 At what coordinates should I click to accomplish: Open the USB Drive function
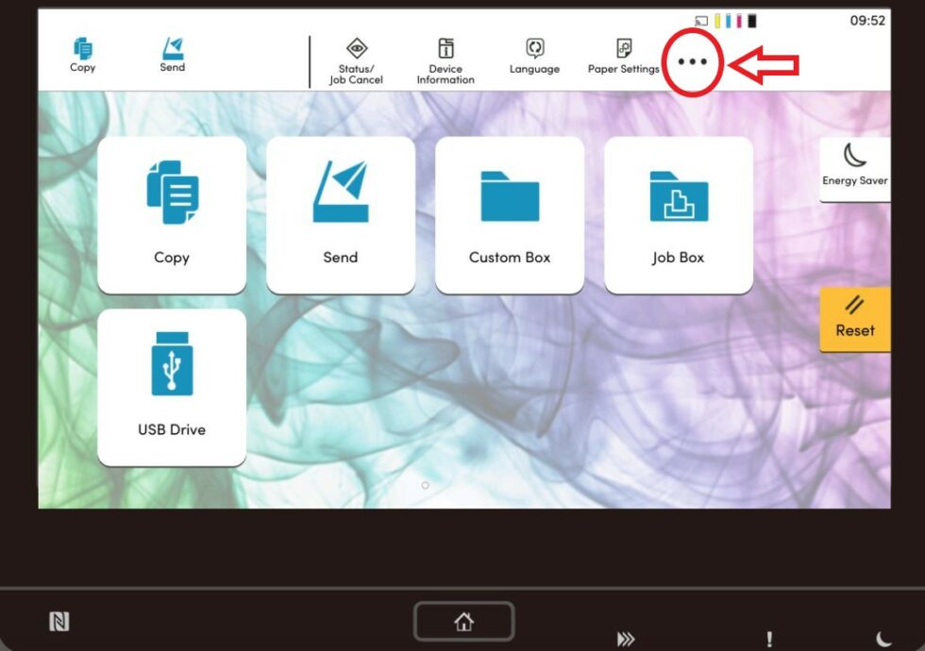tap(171, 385)
